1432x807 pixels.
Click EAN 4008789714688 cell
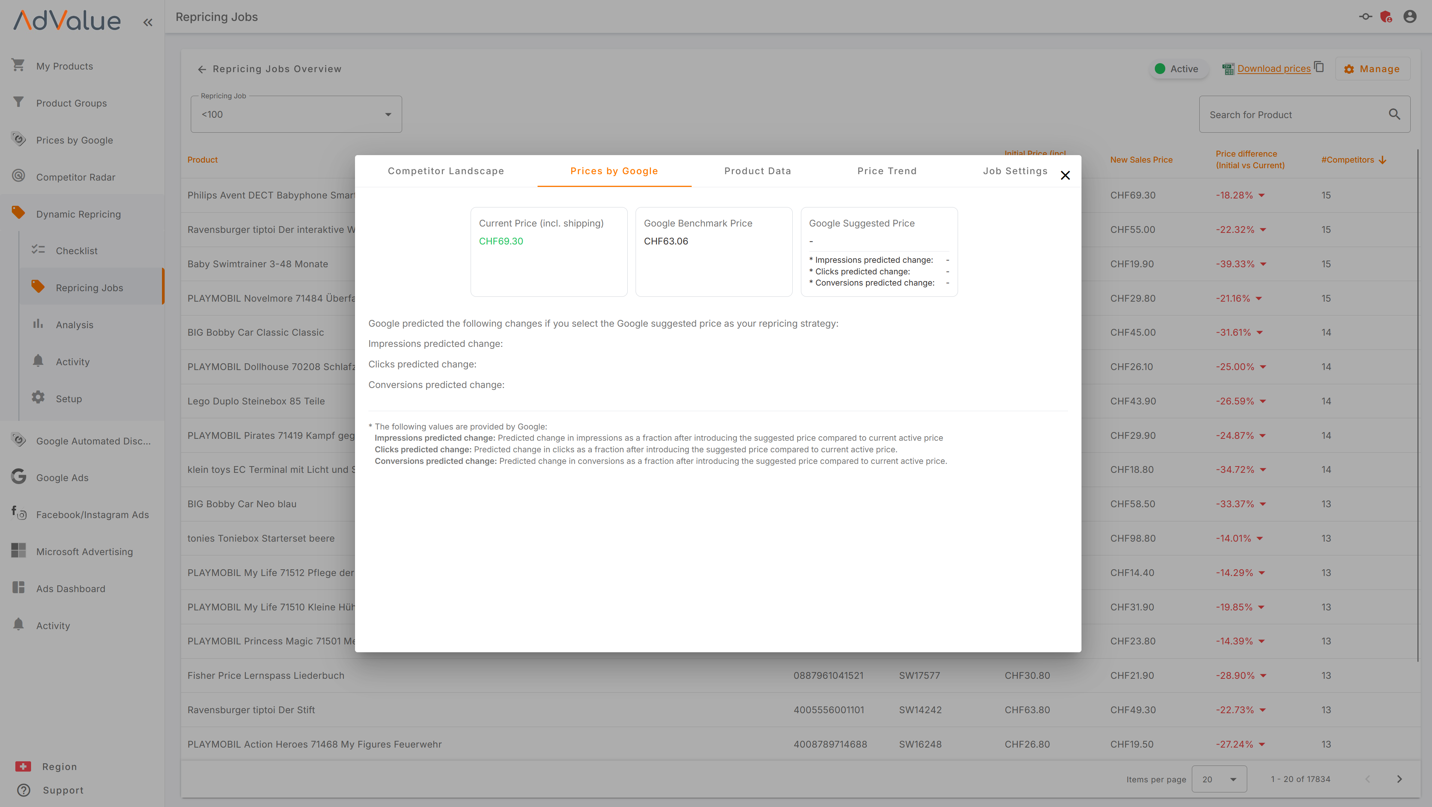[x=830, y=744]
